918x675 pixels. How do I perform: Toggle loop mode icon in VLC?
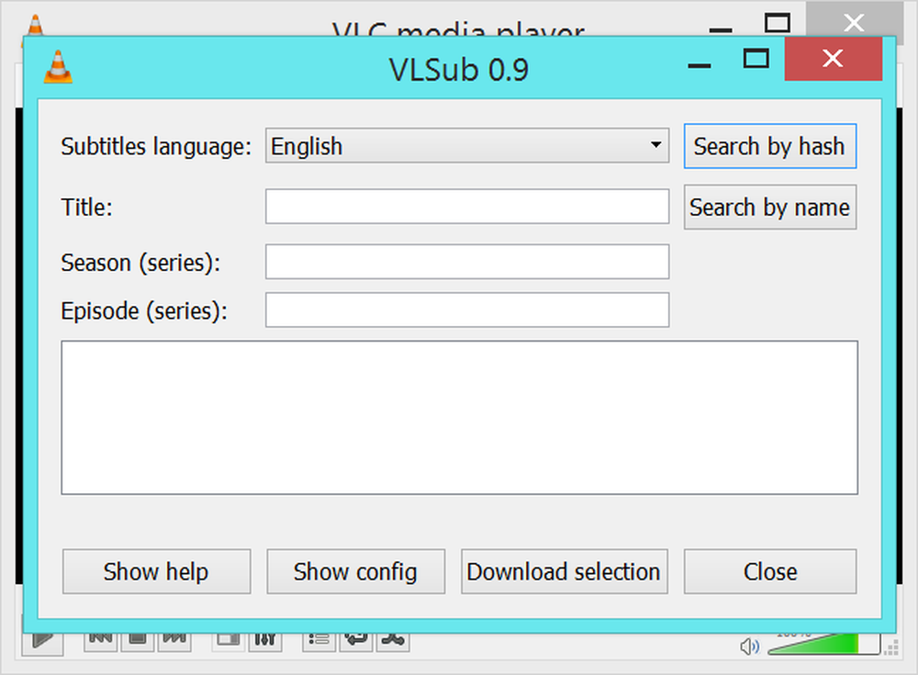(x=356, y=641)
